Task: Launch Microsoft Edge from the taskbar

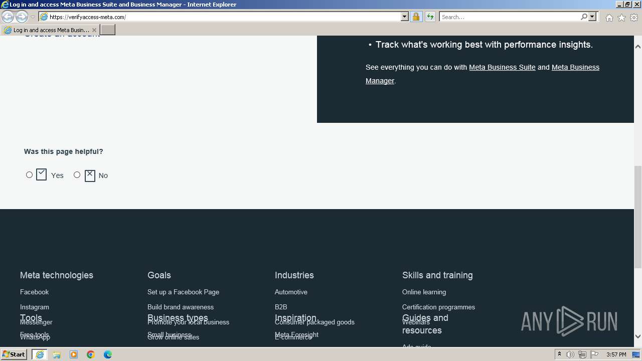Action: coord(108,354)
